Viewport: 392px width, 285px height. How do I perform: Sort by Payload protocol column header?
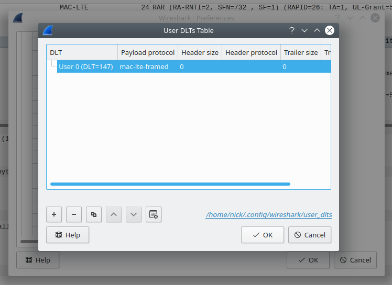tap(148, 52)
